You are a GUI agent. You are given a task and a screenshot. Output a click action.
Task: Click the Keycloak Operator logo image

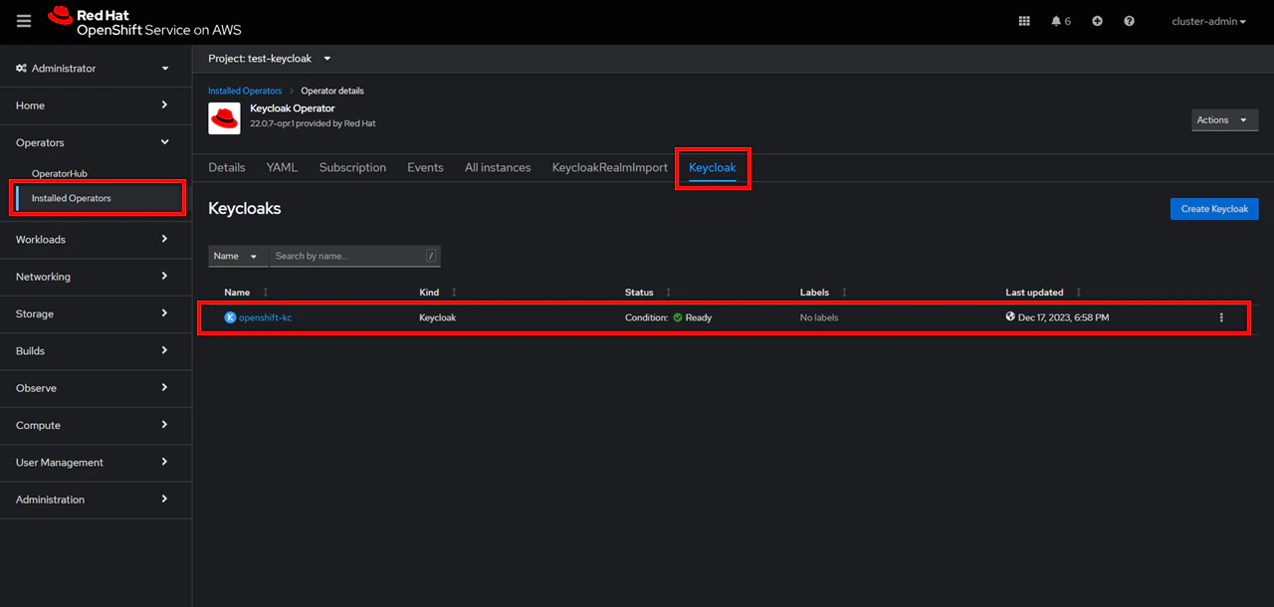(224, 117)
